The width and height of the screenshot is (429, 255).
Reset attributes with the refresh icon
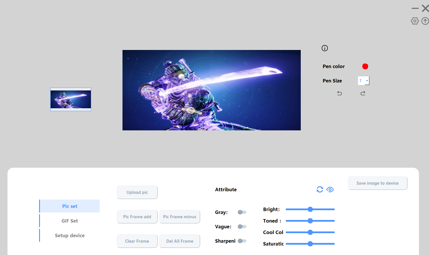[320, 190]
